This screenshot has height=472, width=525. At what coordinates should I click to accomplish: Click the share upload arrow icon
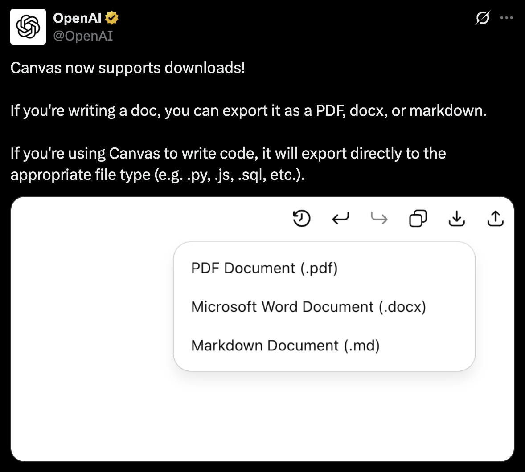point(495,219)
